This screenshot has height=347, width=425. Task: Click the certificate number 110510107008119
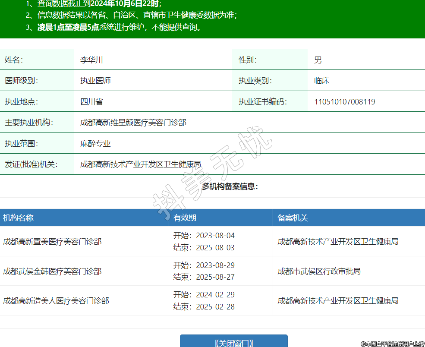344,102
